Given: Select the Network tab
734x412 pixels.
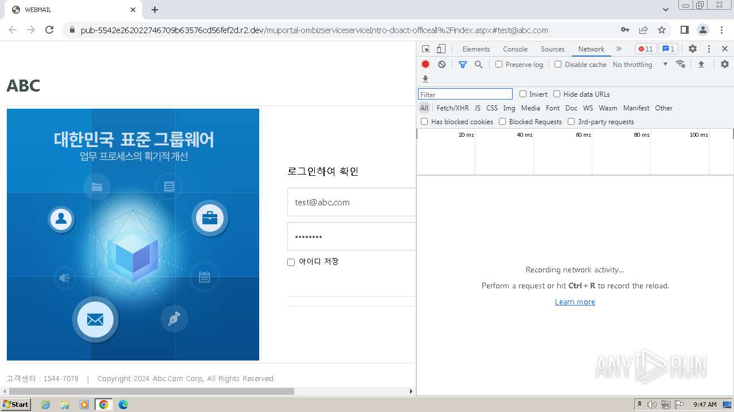Looking at the screenshot, I should (591, 49).
